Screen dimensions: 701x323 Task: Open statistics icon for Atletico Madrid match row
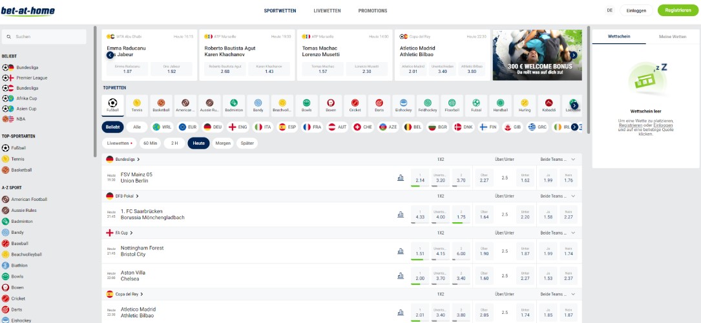click(401, 312)
